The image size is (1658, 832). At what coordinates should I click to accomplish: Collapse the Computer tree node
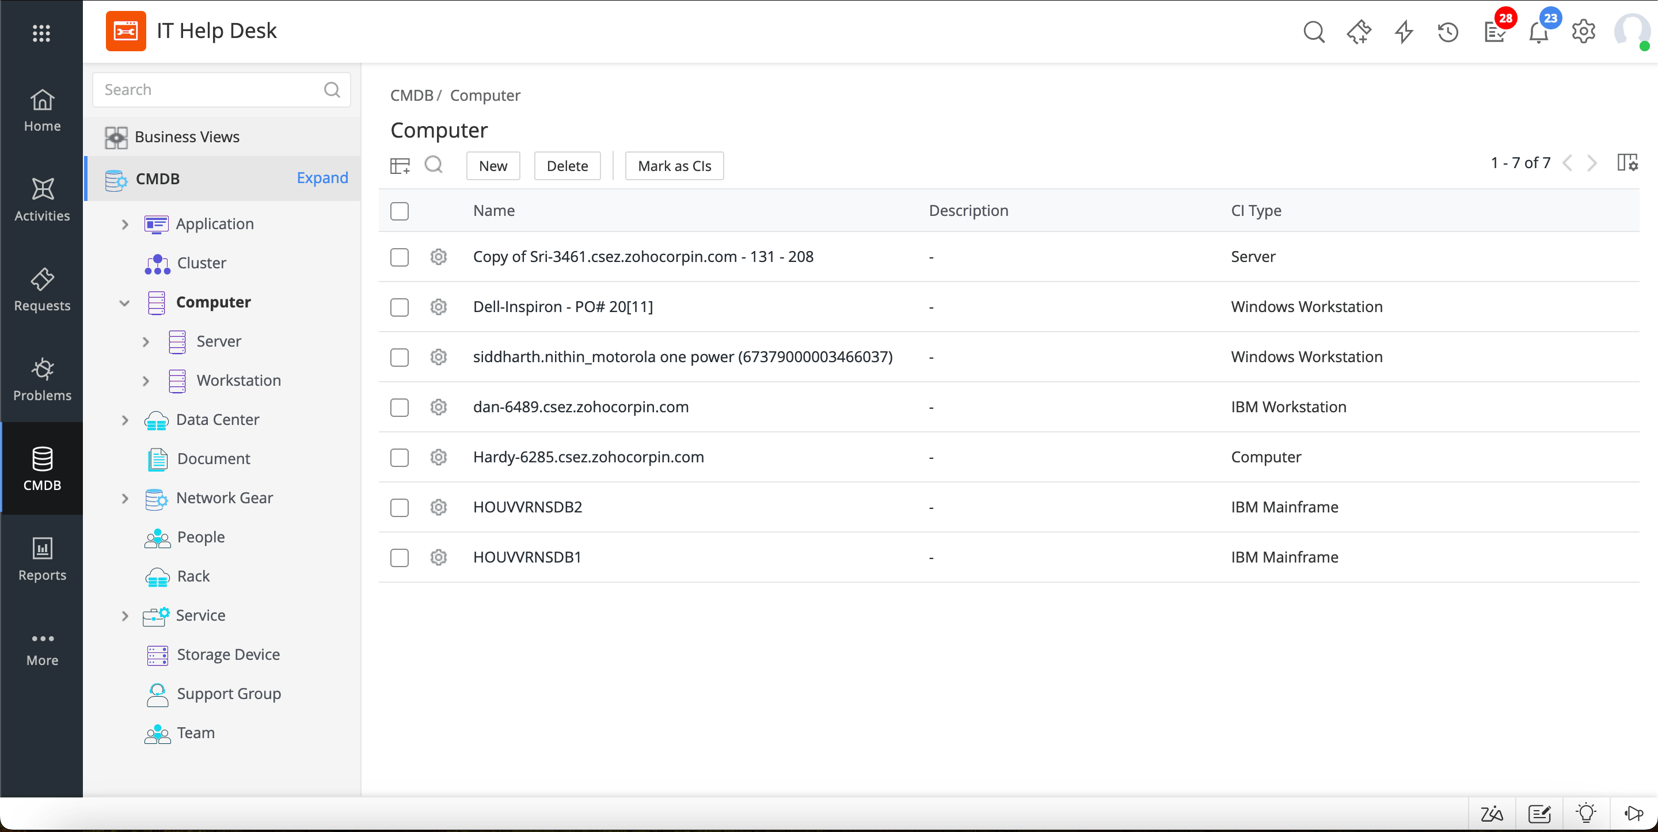[x=125, y=303]
